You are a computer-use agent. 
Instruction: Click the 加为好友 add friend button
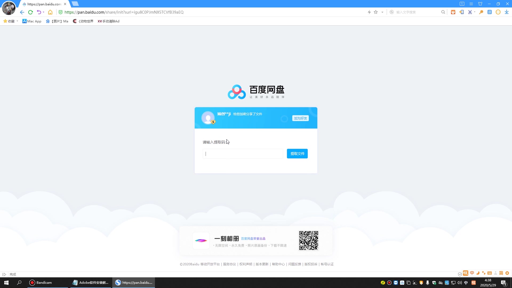click(x=301, y=118)
